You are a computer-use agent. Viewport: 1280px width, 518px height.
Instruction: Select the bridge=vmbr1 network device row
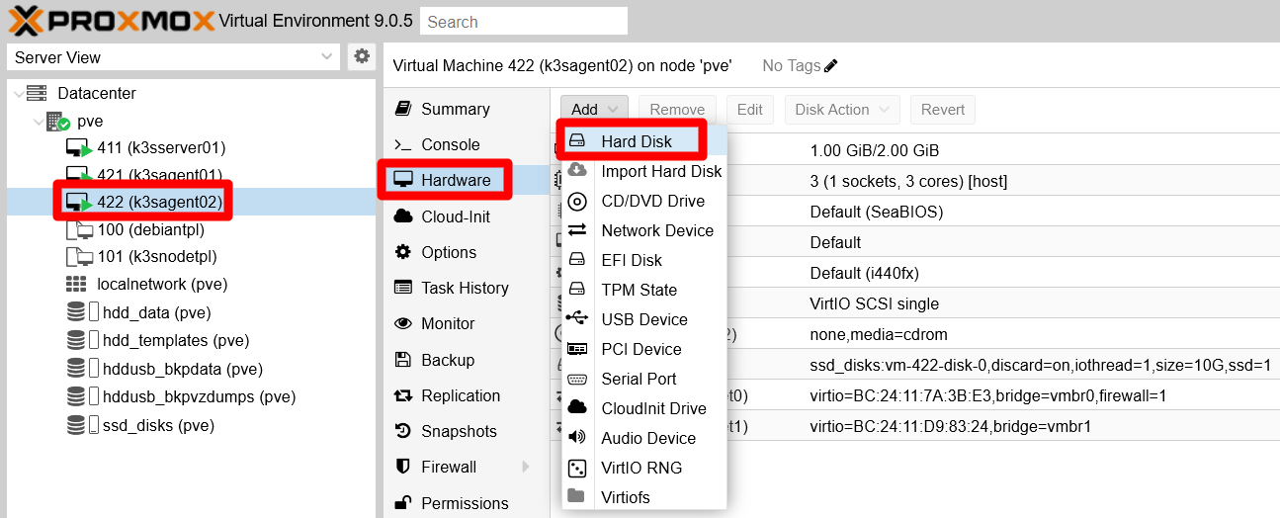[914, 426]
